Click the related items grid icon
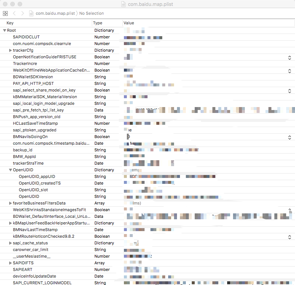The height and width of the screenshot is (285, 295). pos(5,13)
